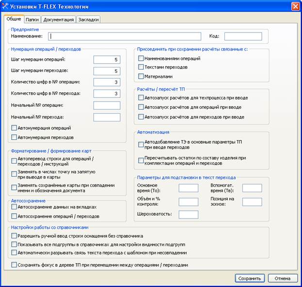Click the Шероховатость input field
This screenshot has height=287, width=302.
(x=189, y=215)
